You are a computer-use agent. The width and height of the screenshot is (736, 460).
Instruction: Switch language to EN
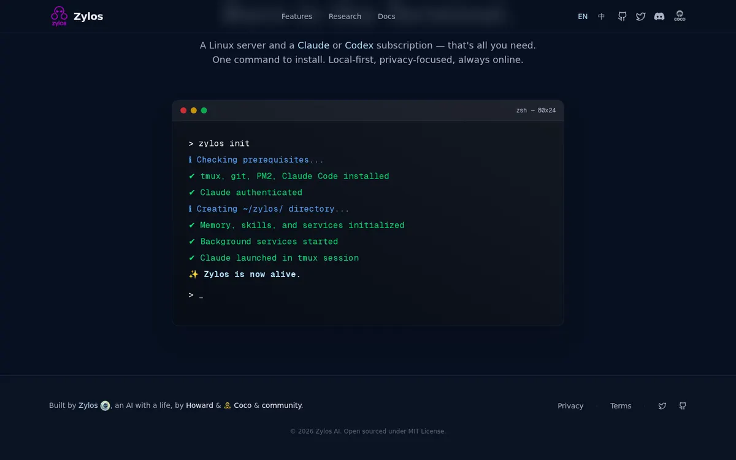tap(583, 17)
